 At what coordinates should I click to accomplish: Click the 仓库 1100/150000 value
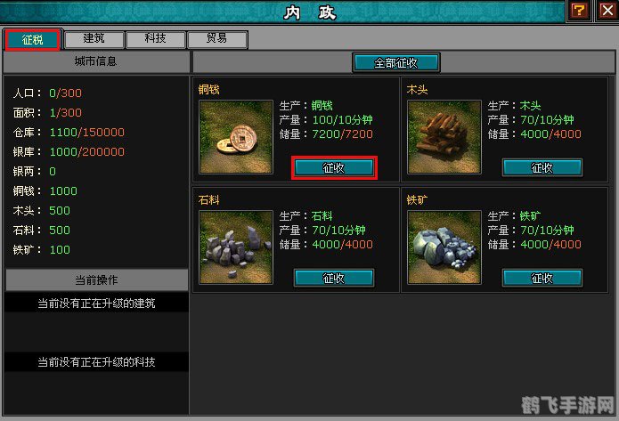point(87,133)
